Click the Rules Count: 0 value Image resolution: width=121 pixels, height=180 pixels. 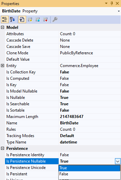click(89, 129)
